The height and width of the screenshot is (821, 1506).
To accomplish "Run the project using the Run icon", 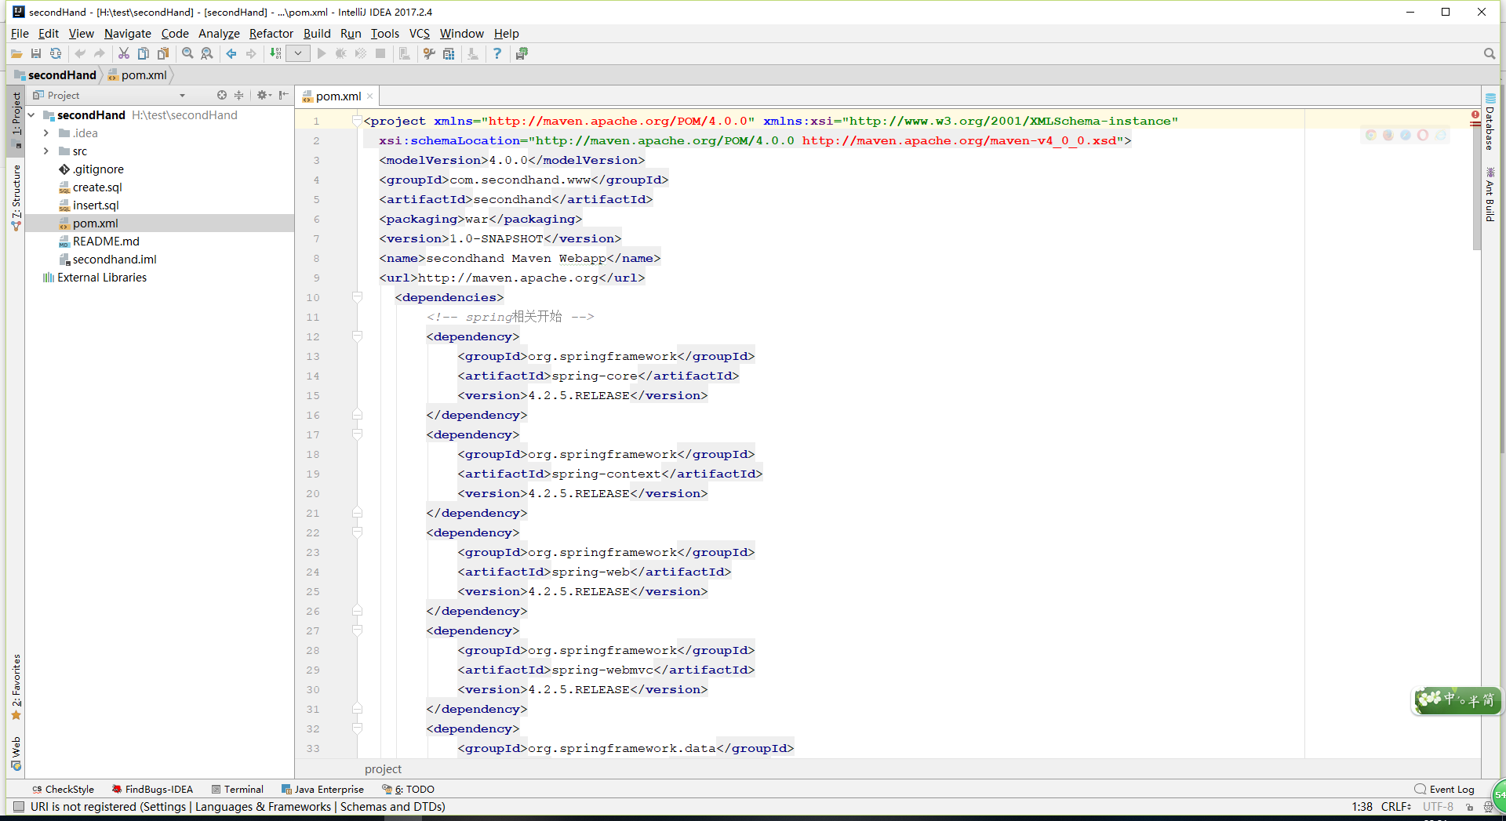I will click(322, 53).
